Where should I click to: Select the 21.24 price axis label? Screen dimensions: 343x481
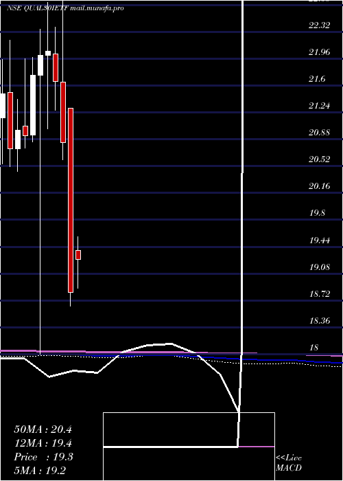tap(319, 106)
